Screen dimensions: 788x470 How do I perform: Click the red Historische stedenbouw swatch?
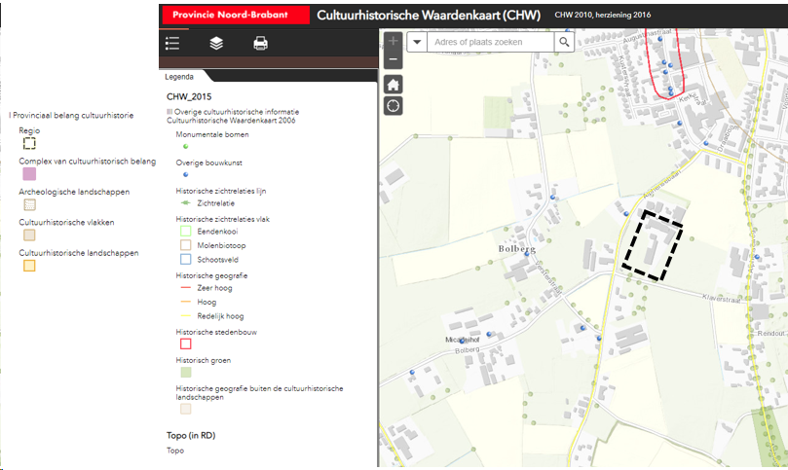coord(185,343)
